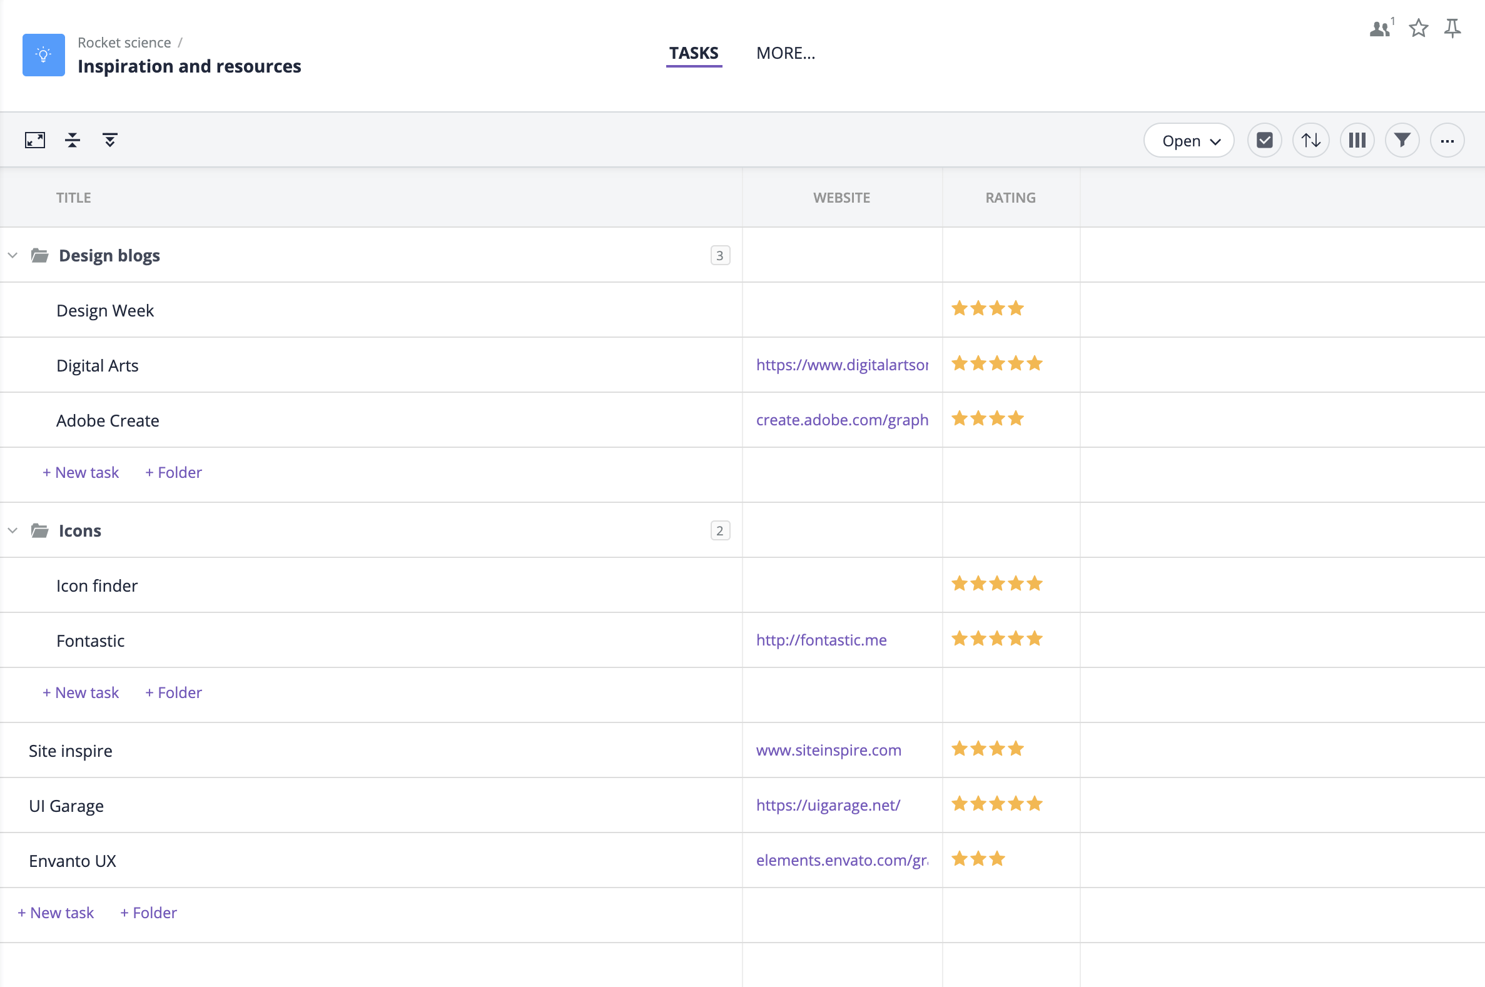Click the Adobe Create star rating
Viewport: 1485px width, 987px height.
[x=988, y=418]
